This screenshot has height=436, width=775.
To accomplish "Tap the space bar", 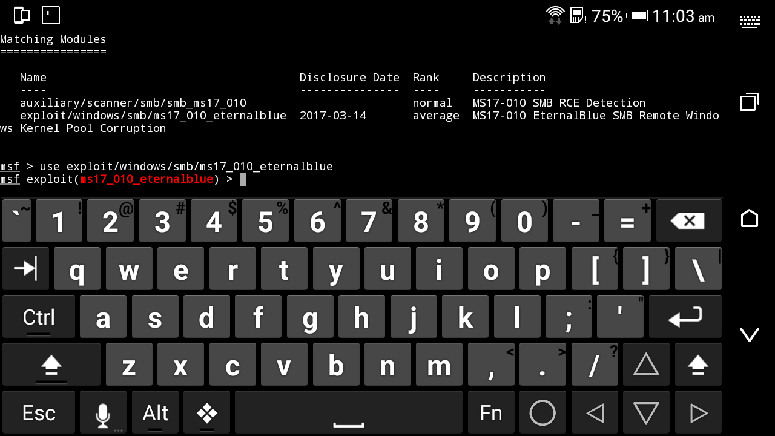I will coord(348,412).
